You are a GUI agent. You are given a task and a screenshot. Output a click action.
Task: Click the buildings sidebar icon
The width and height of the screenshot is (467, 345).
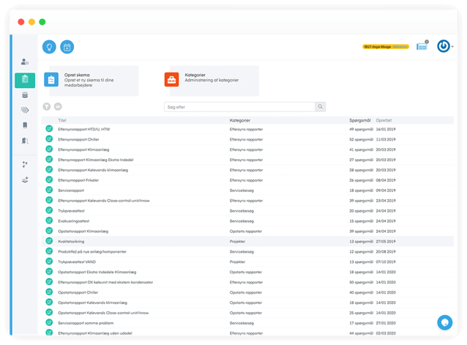pyautogui.click(x=25, y=141)
